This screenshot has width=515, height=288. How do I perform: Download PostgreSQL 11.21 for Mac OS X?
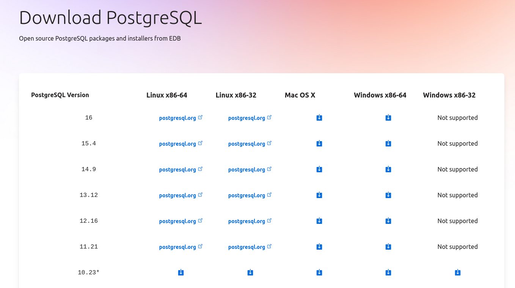pyautogui.click(x=319, y=247)
